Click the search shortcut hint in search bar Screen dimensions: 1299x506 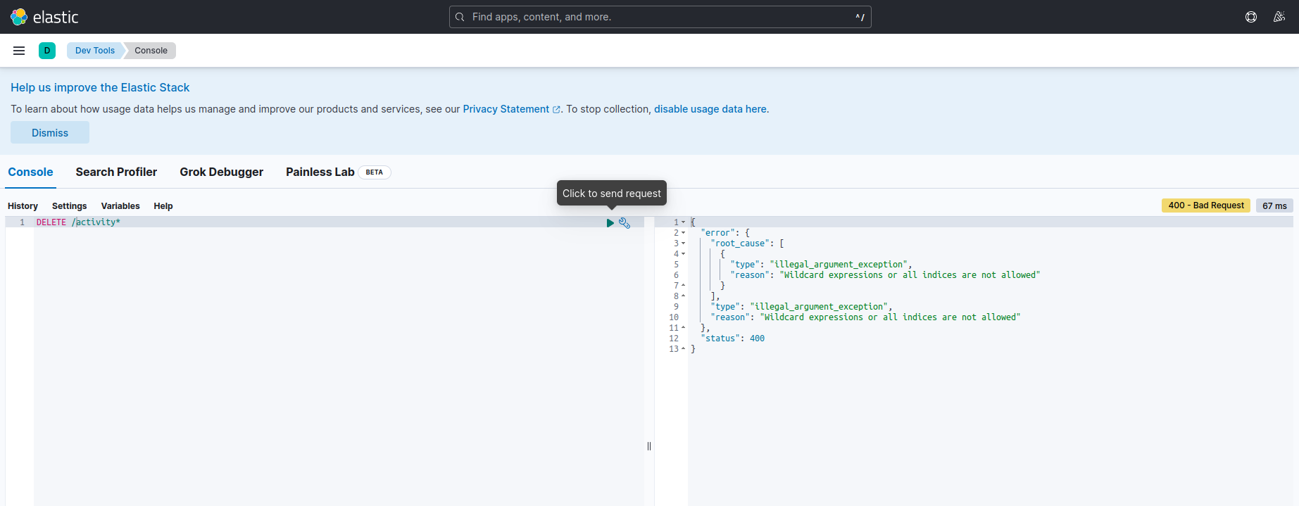860,17
